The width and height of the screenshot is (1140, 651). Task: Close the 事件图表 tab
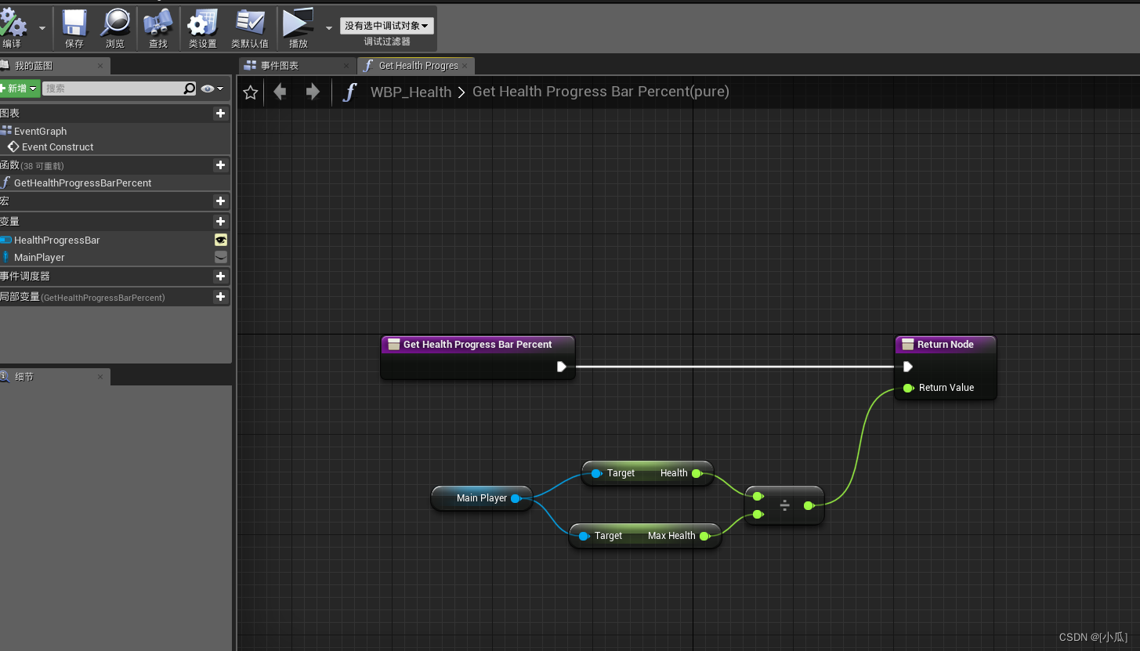[346, 66]
